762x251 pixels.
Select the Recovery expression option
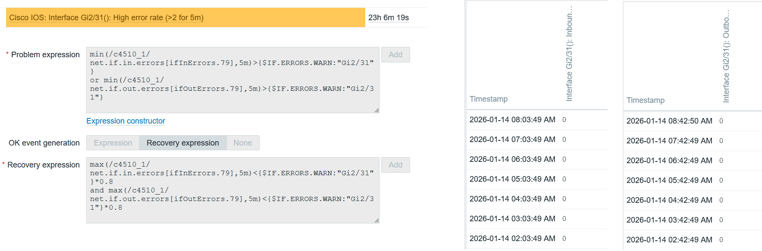[183, 143]
